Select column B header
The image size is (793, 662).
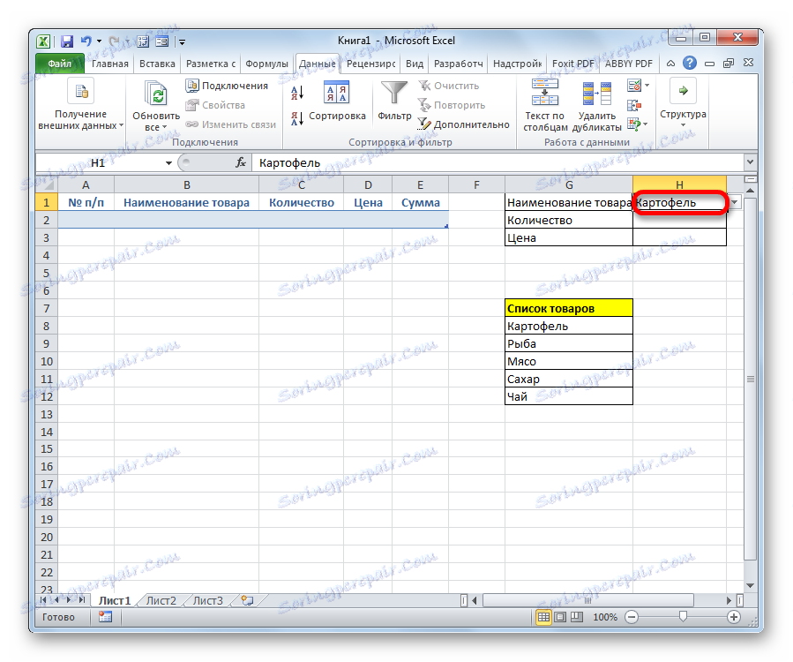click(187, 184)
